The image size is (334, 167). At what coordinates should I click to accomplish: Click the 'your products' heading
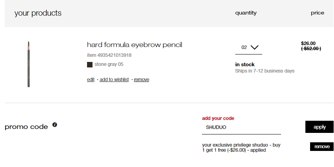click(x=38, y=13)
